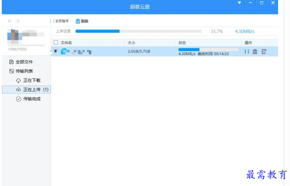Click the toolbar 删除 trash icon
This screenshot has width=290, height=186.
[78, 21]
